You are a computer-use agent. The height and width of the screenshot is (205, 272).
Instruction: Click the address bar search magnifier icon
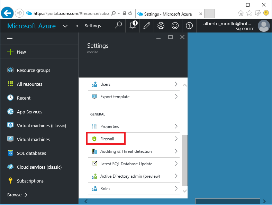[114, 13]
